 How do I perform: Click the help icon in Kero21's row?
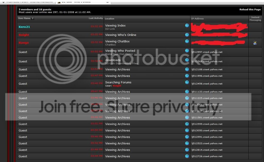point(187,26)
